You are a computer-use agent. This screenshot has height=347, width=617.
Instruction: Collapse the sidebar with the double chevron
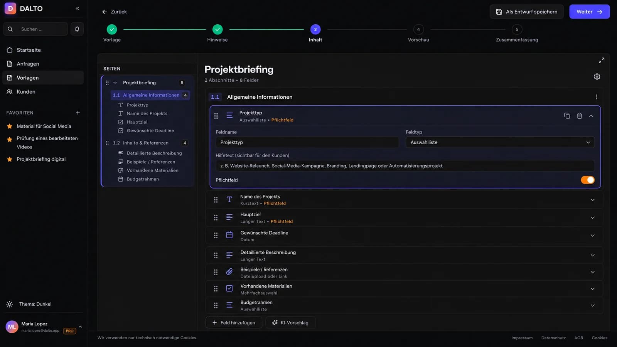[78, 8]
